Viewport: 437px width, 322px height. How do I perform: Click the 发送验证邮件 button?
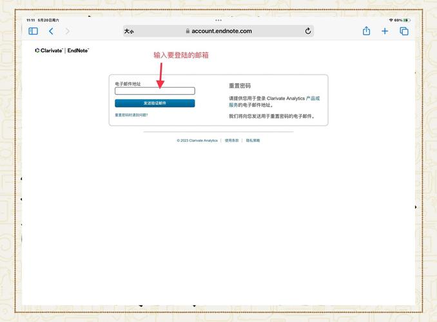click(155, 103)
